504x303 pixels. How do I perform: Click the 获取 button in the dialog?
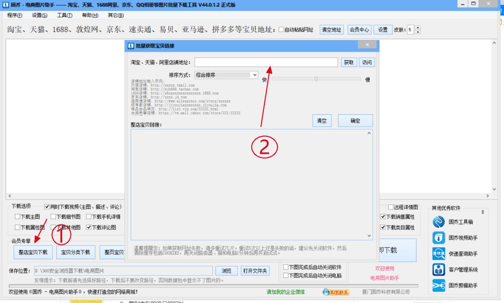[349, 62]
